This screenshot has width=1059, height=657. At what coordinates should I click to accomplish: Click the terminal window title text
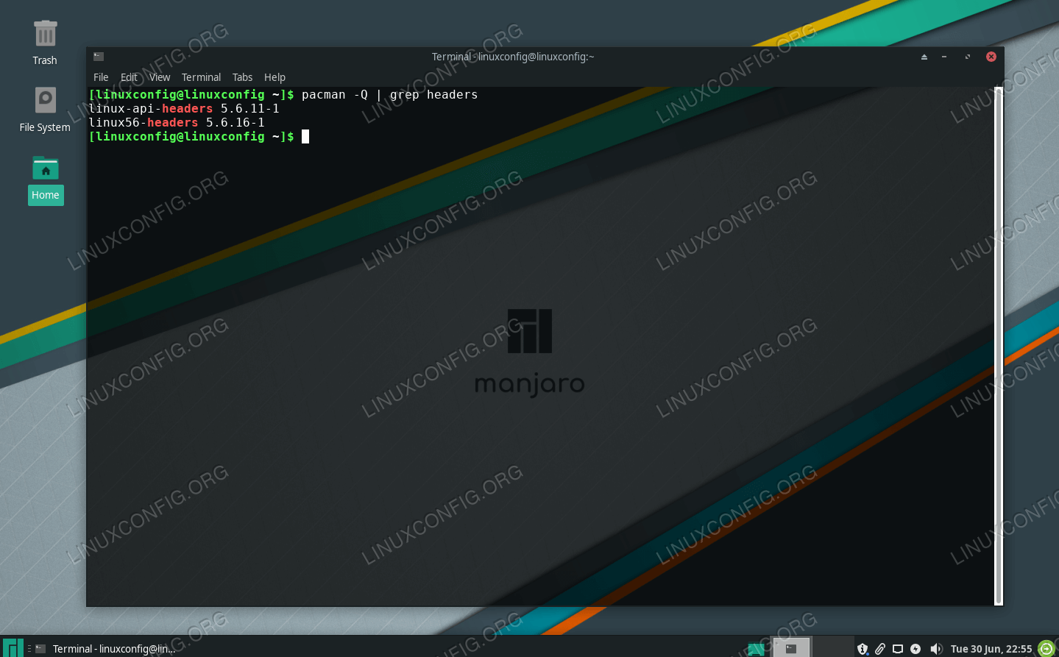513,57
